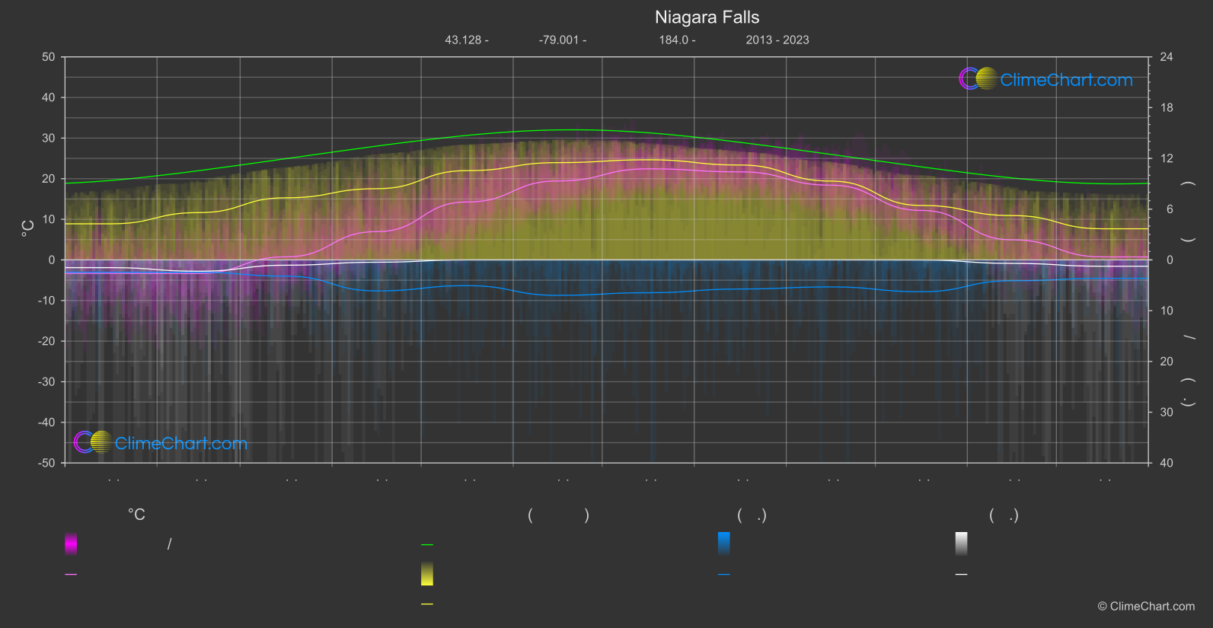Click the 24 tick on the right axis
This screenshot has width=1213, height=628.
tap(1167, 57)
